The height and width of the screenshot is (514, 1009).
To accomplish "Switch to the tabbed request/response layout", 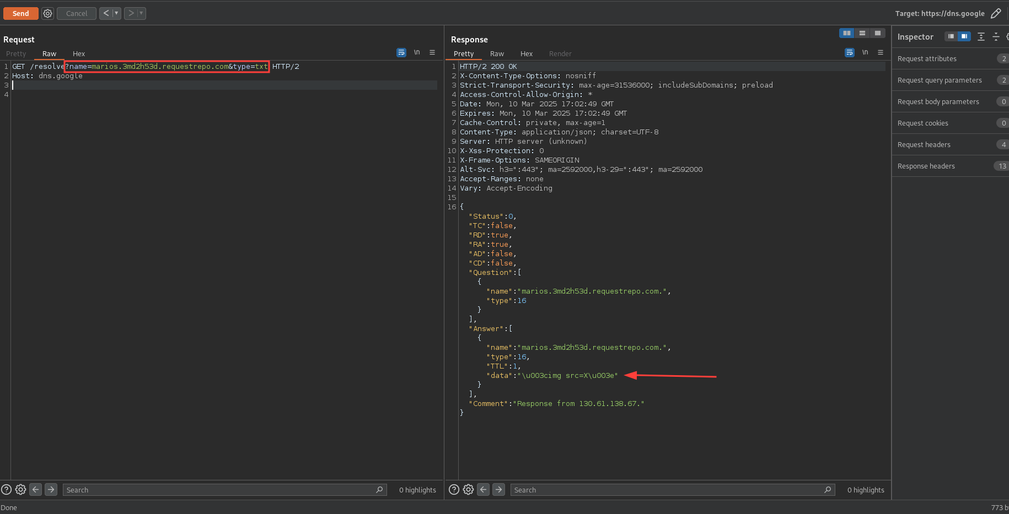I will point(877,33).
